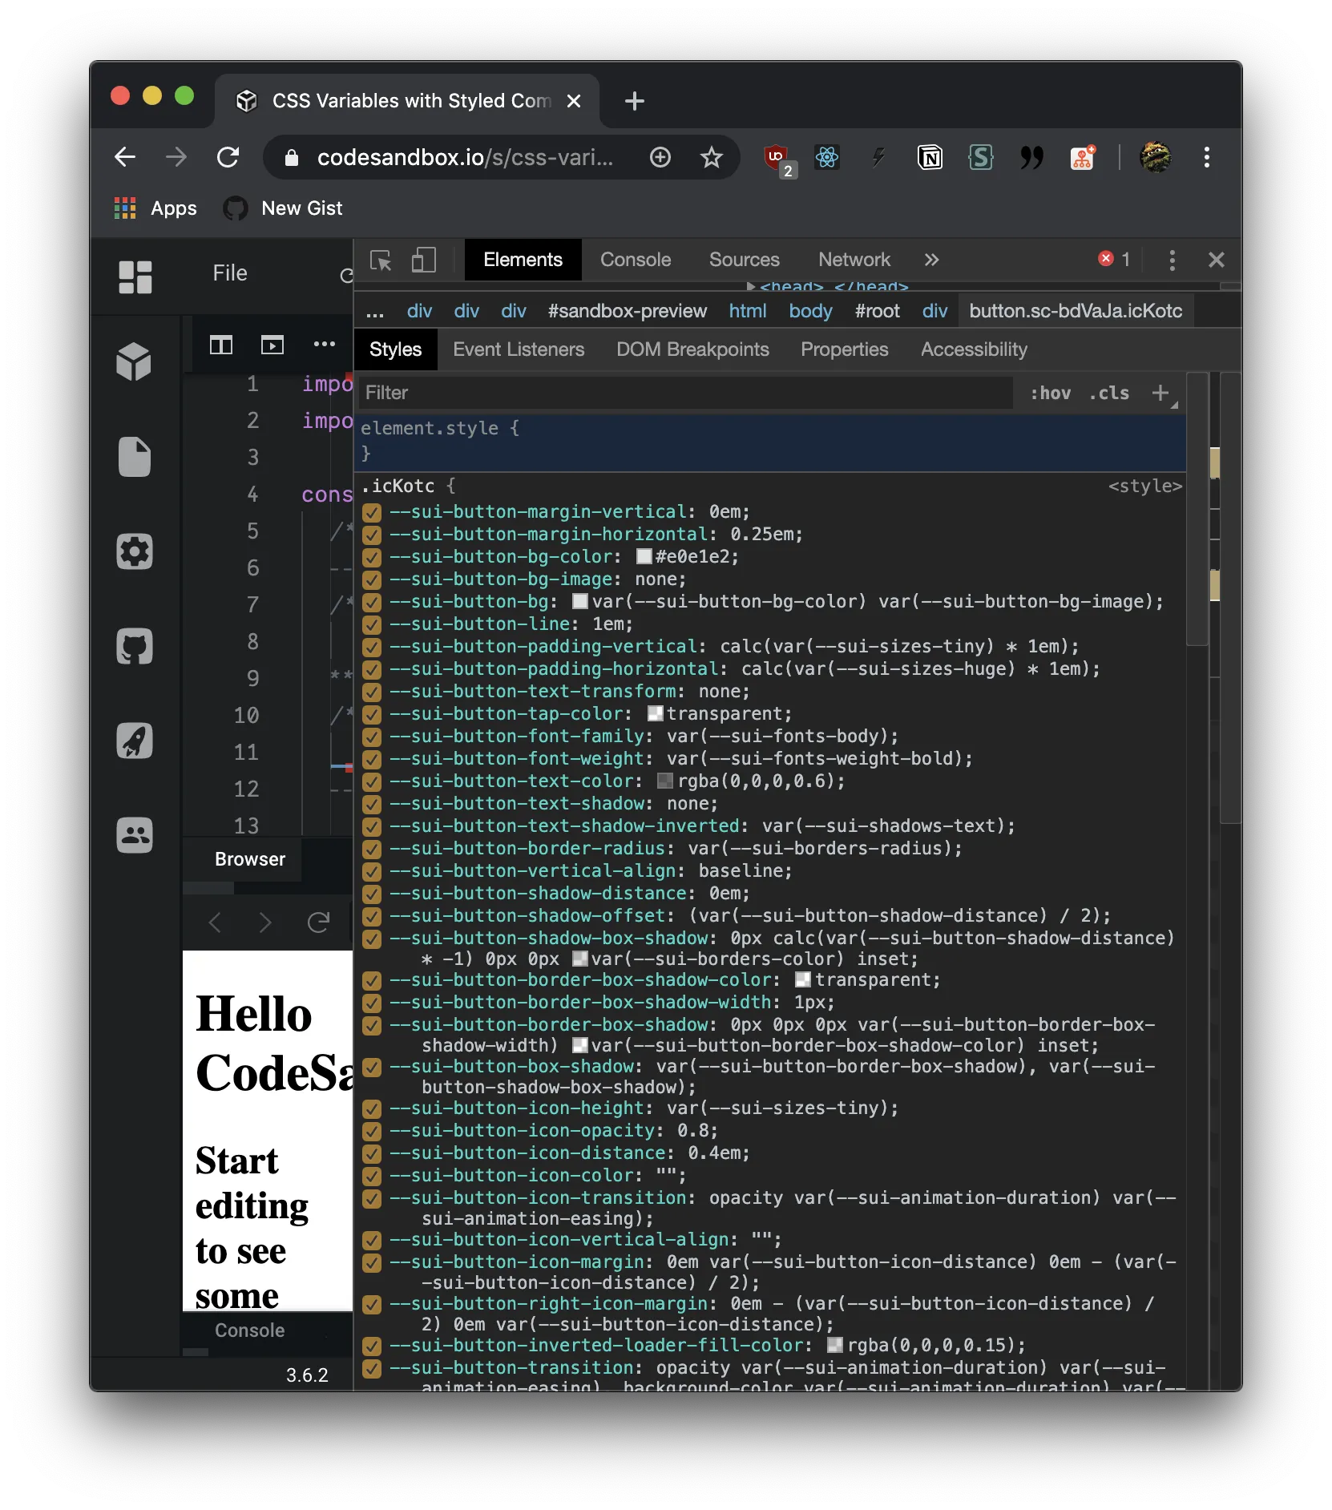
Task: Open the deployment rocket icon
Action: point(134,741)
